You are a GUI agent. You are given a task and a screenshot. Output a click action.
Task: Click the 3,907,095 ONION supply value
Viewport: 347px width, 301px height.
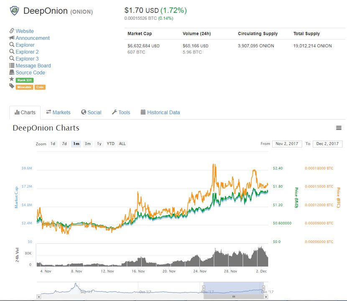[256, 46]
